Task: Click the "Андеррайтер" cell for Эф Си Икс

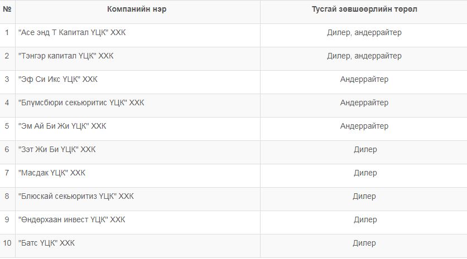Action: (x=364, y=80)
